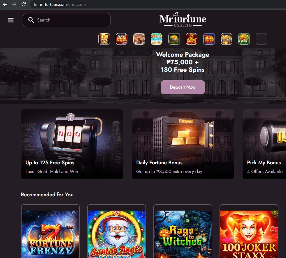This screenshot has width=286, height=258.
Task: Click the Recommended for You heading
Action: 47,195
